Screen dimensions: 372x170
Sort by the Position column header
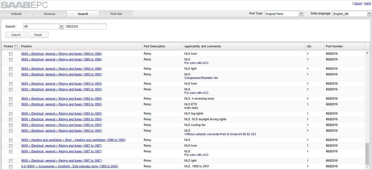[81, 46]
